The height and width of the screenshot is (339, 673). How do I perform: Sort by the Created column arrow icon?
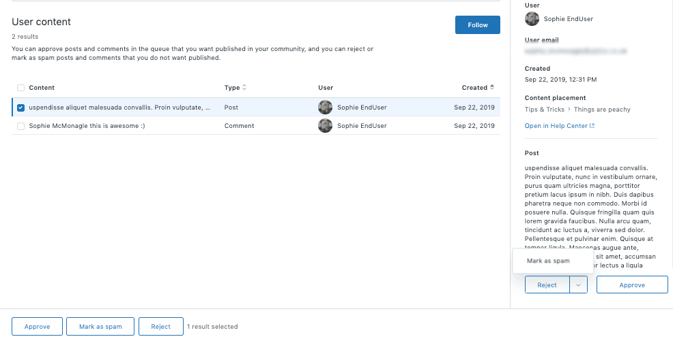[492, 87]
